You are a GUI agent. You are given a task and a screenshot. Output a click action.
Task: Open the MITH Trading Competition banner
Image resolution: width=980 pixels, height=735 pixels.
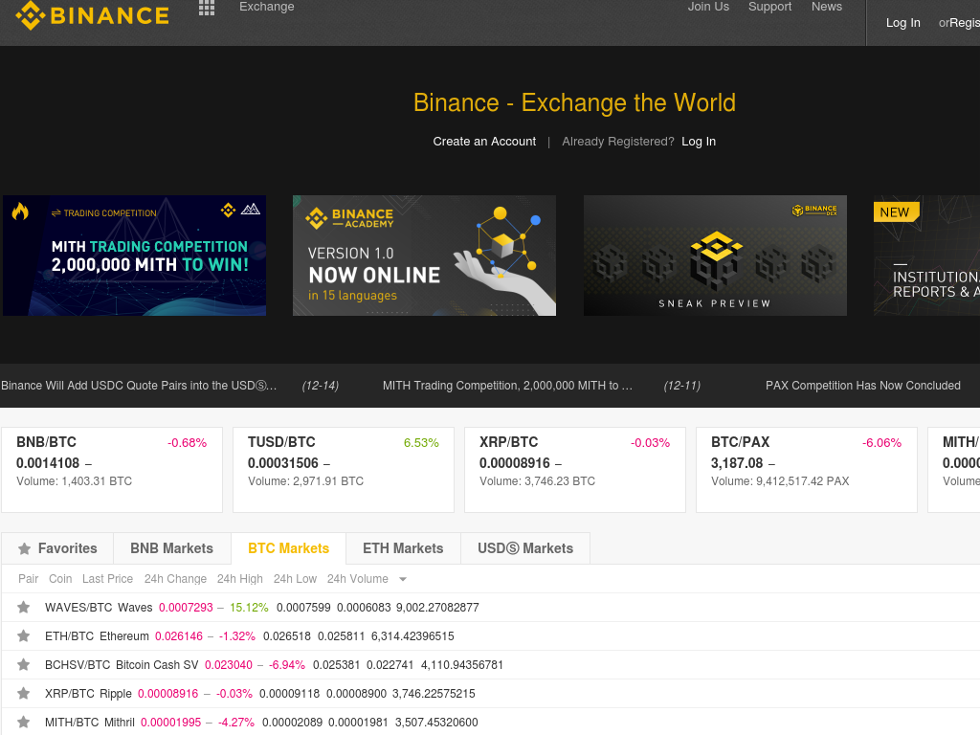click(134, 255)
